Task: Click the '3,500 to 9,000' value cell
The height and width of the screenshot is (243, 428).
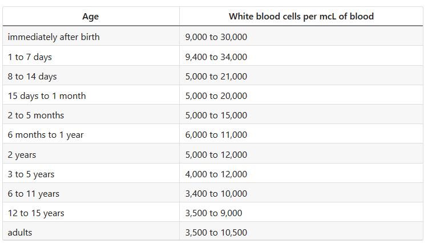Action: coord(301,212)
